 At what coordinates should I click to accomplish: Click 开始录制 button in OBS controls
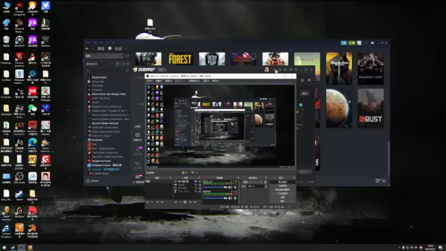tap(283, 186)
